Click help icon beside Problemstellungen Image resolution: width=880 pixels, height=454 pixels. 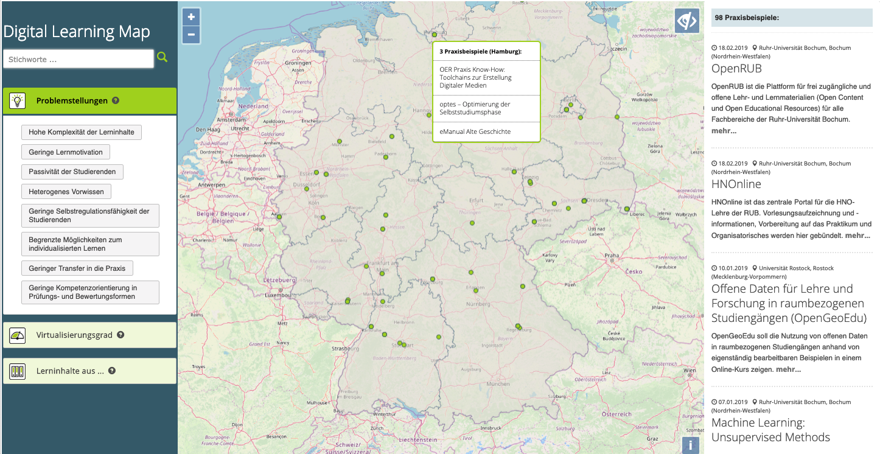point(116,101)
